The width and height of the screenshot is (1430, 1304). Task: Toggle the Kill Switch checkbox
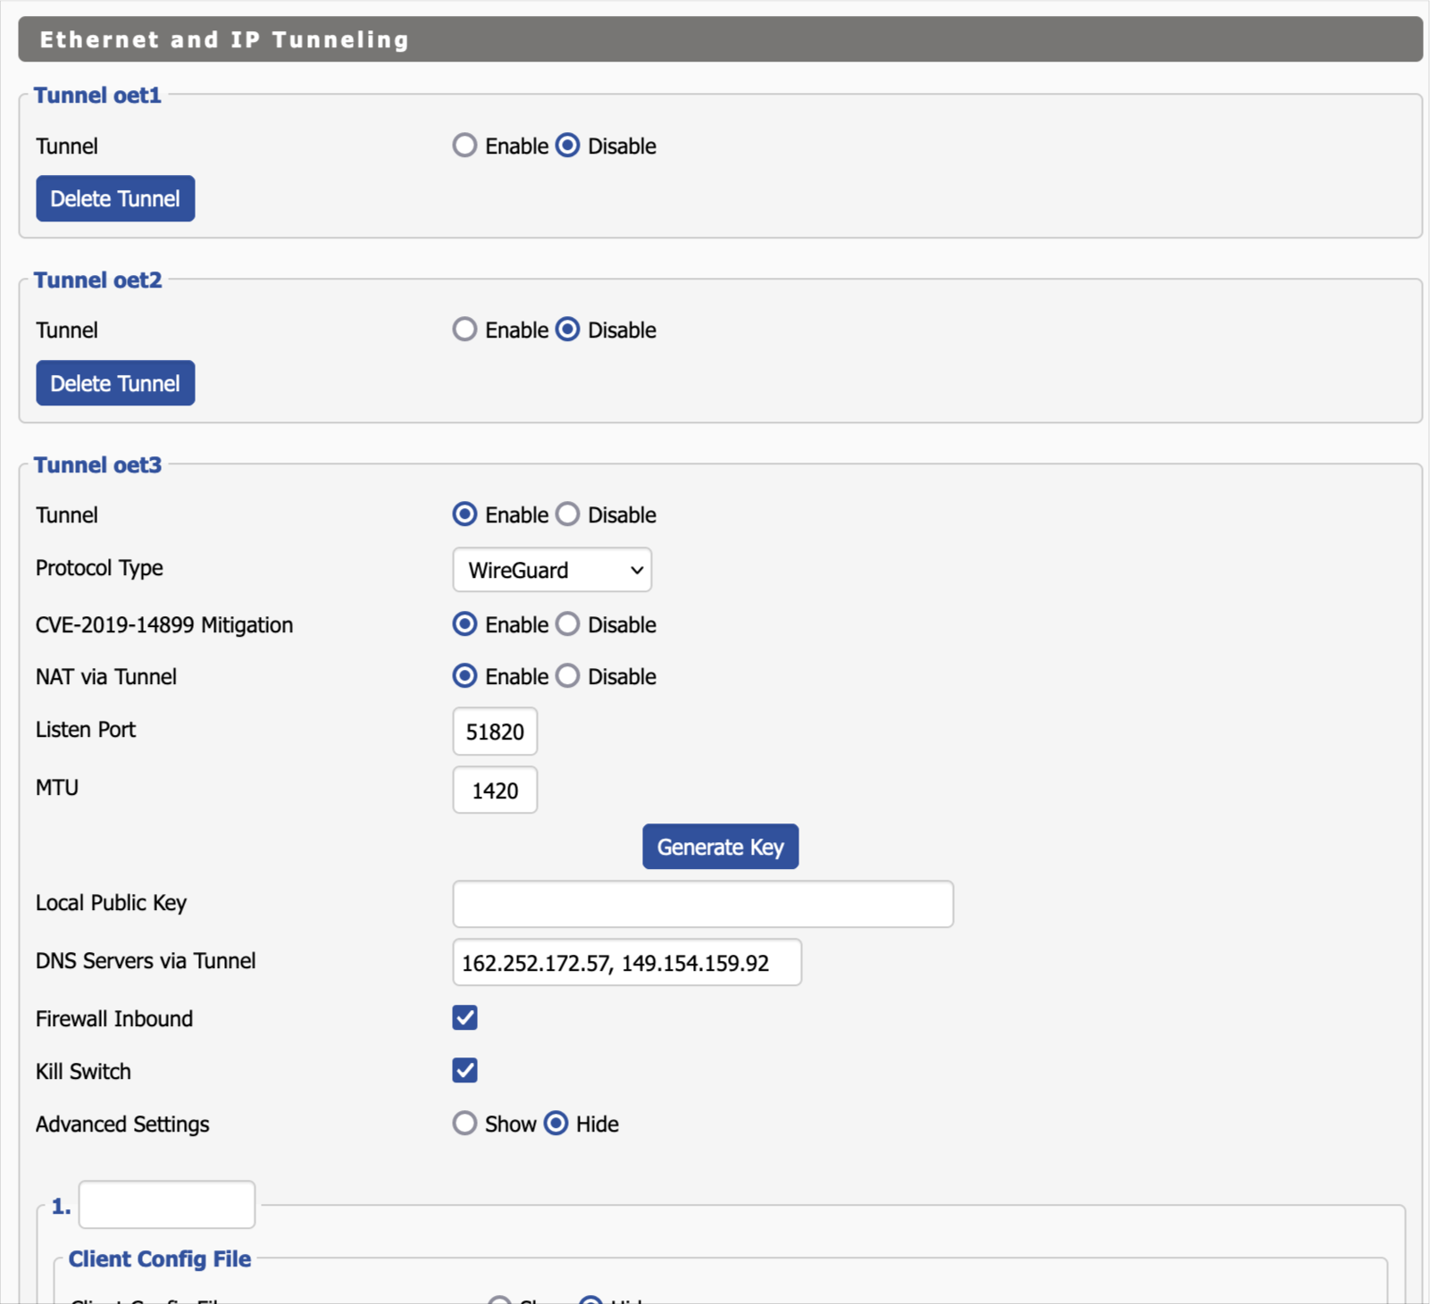tap(464, 1071)
